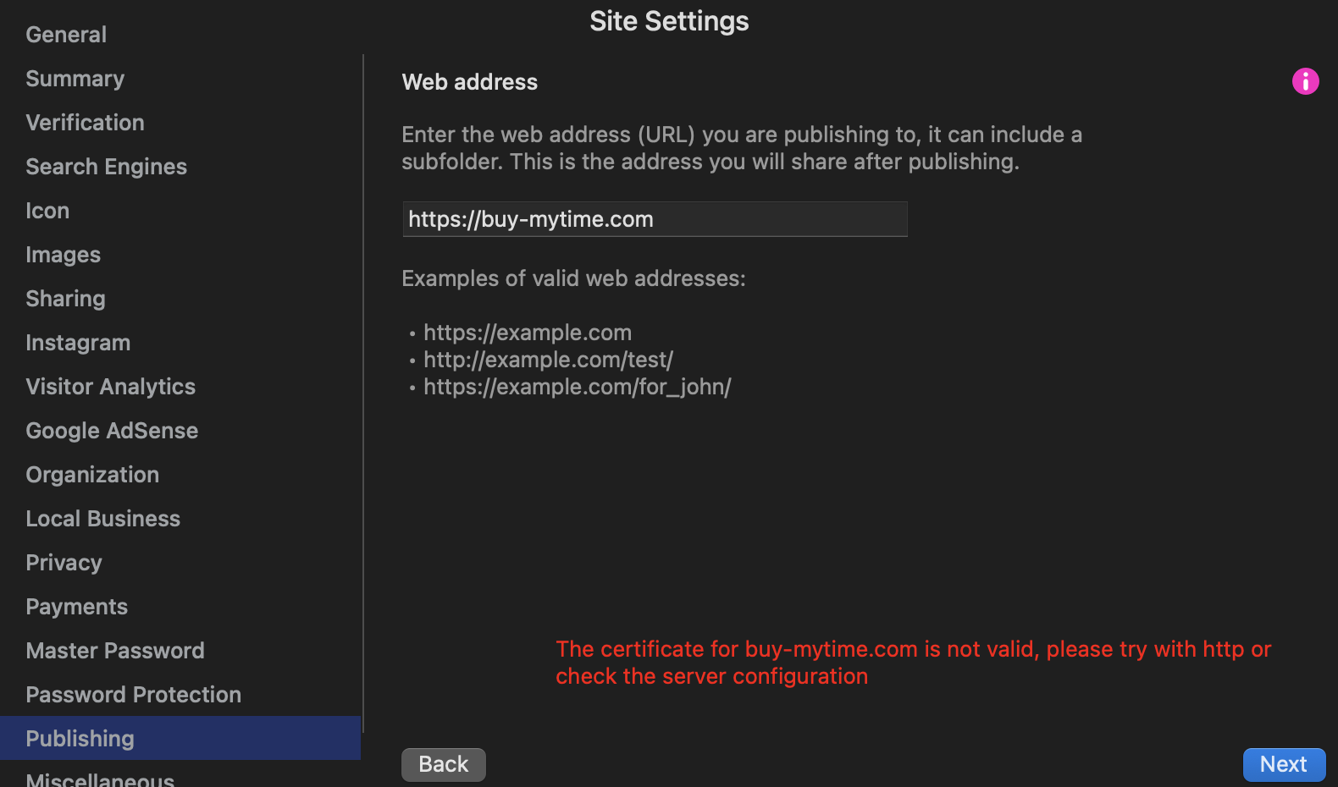The height and width of the screenshot is (787, 1338).
Task: Open Instagram settings
Action: (x=78, y=343)
